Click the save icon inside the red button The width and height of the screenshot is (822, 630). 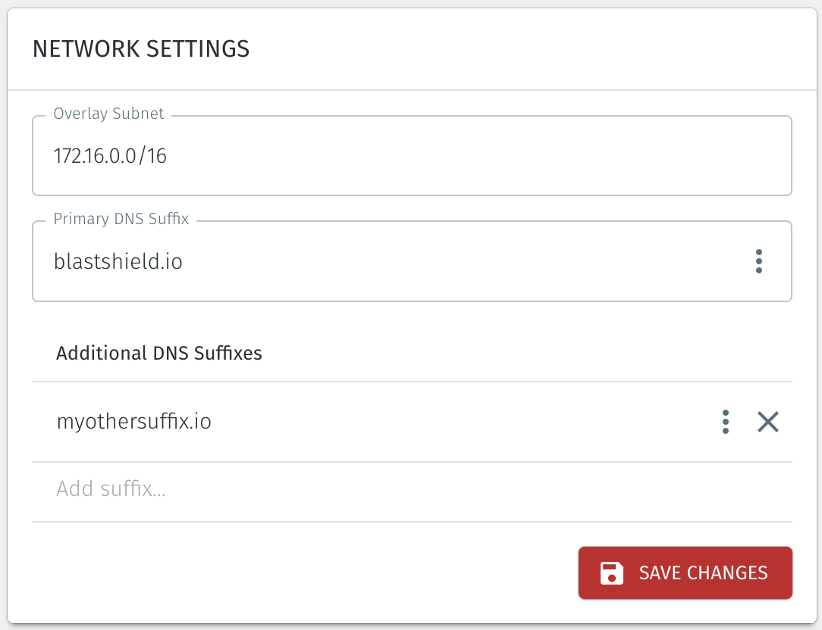pos(610,572)
